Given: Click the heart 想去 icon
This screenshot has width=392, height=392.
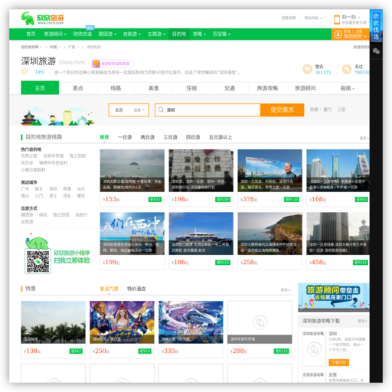Looking at the screenshot, I should pyautogui.click(x=307, y=69).
